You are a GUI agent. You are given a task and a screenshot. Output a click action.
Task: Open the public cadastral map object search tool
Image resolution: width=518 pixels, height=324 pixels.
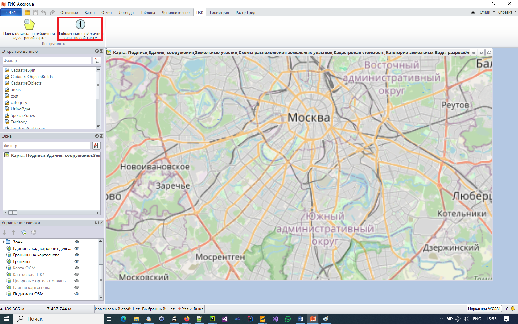pos(29,29)
